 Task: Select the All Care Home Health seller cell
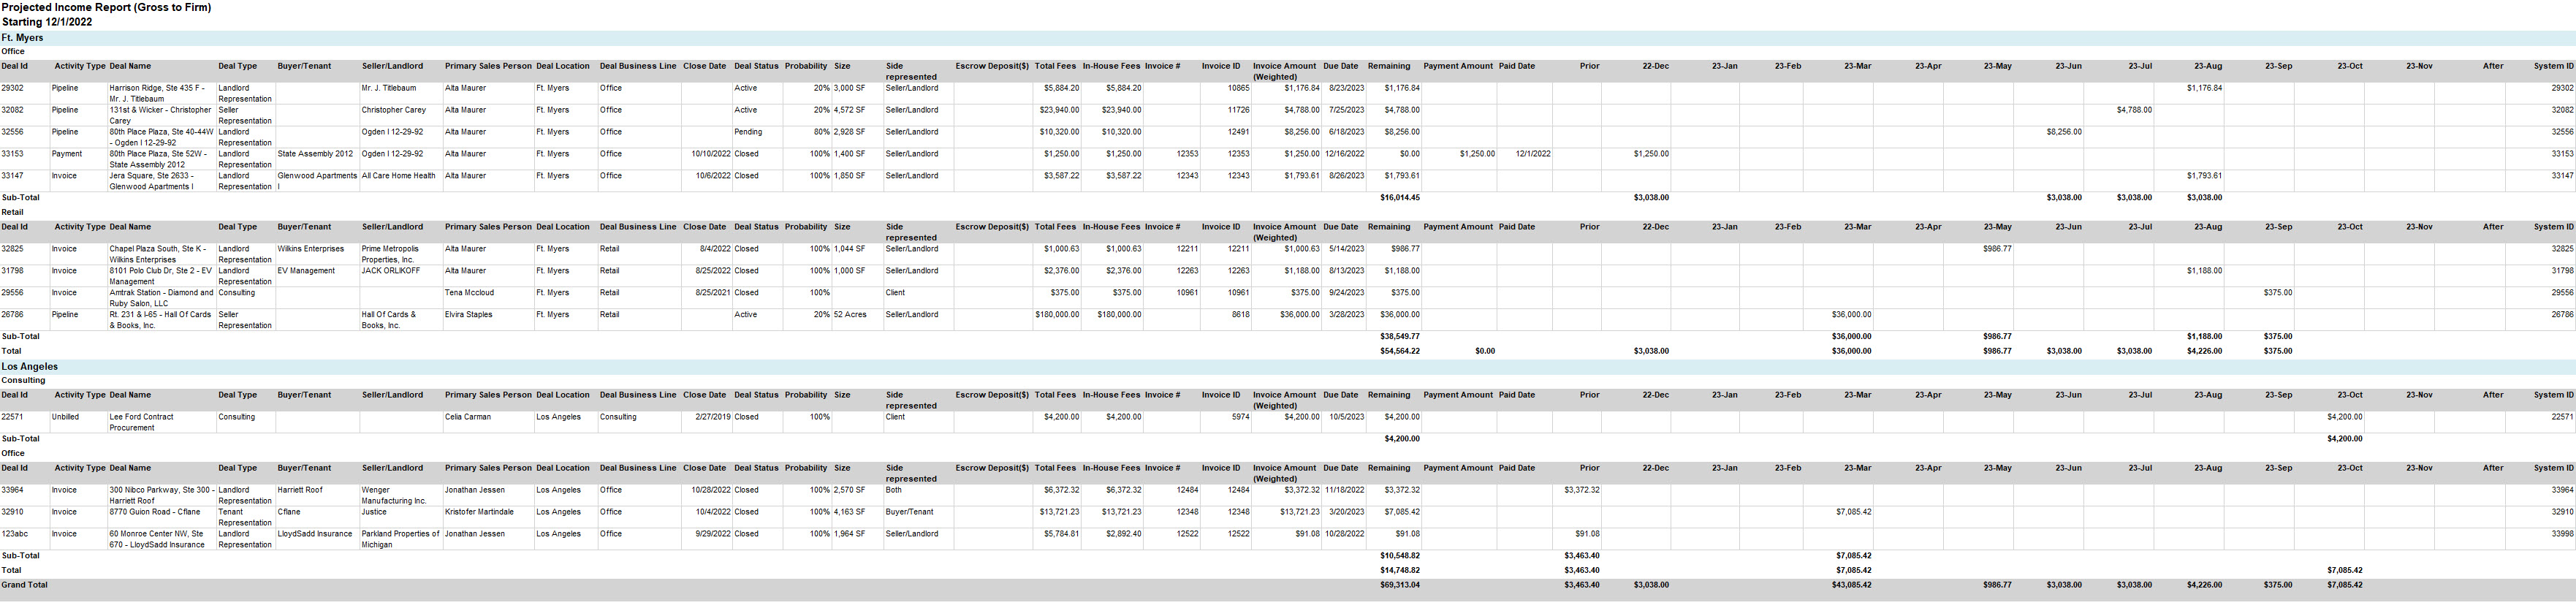(x=398, y=176)
